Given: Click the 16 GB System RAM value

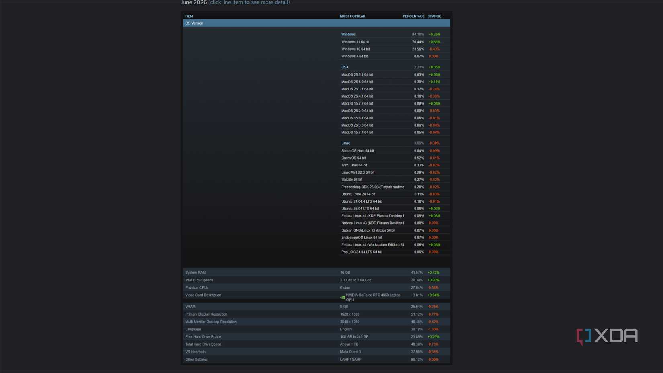Looking at the screenshot, I should coord(345,273).
